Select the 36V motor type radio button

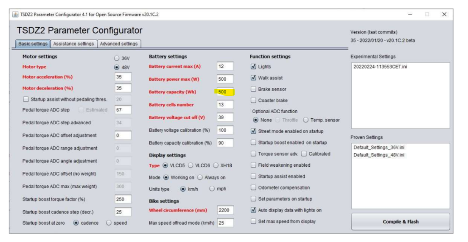tap(117, 59)
